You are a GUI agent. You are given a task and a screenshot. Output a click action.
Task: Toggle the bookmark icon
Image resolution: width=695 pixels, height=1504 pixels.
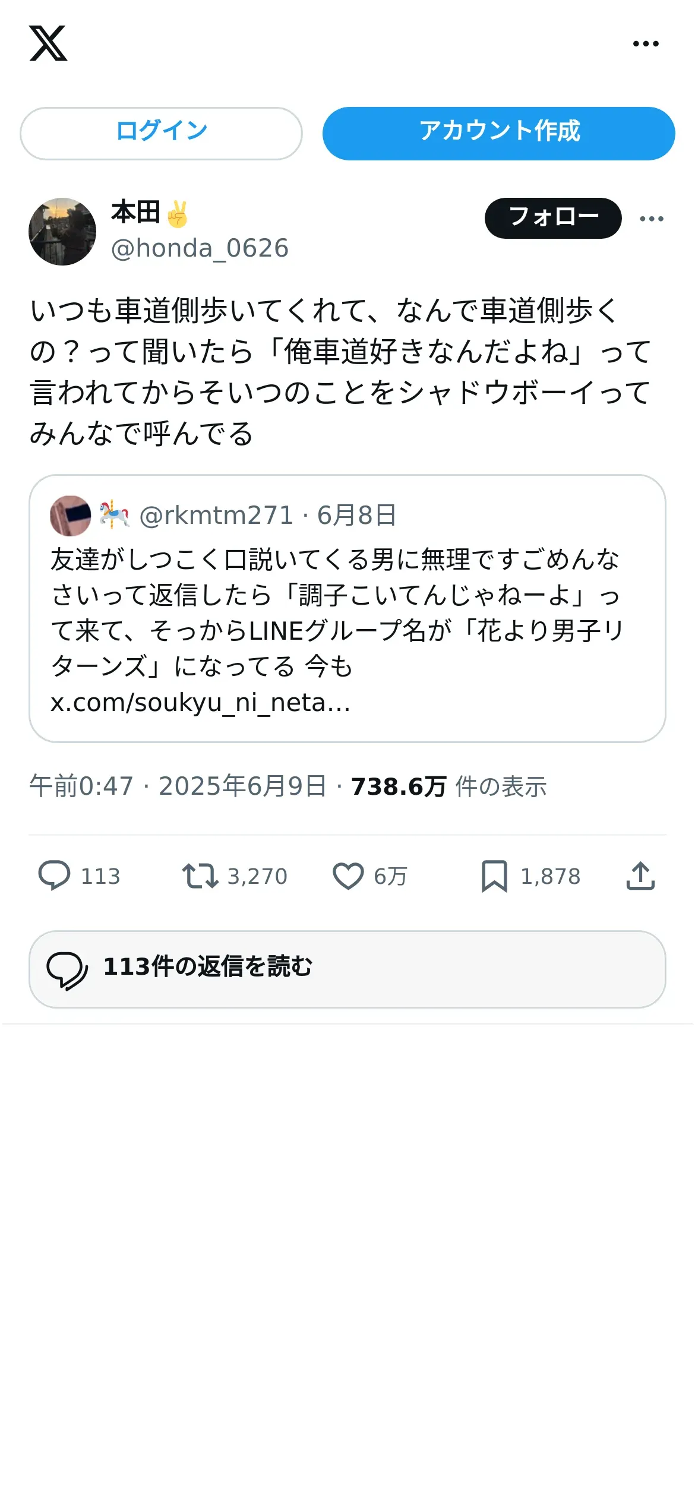pos(494,876)
